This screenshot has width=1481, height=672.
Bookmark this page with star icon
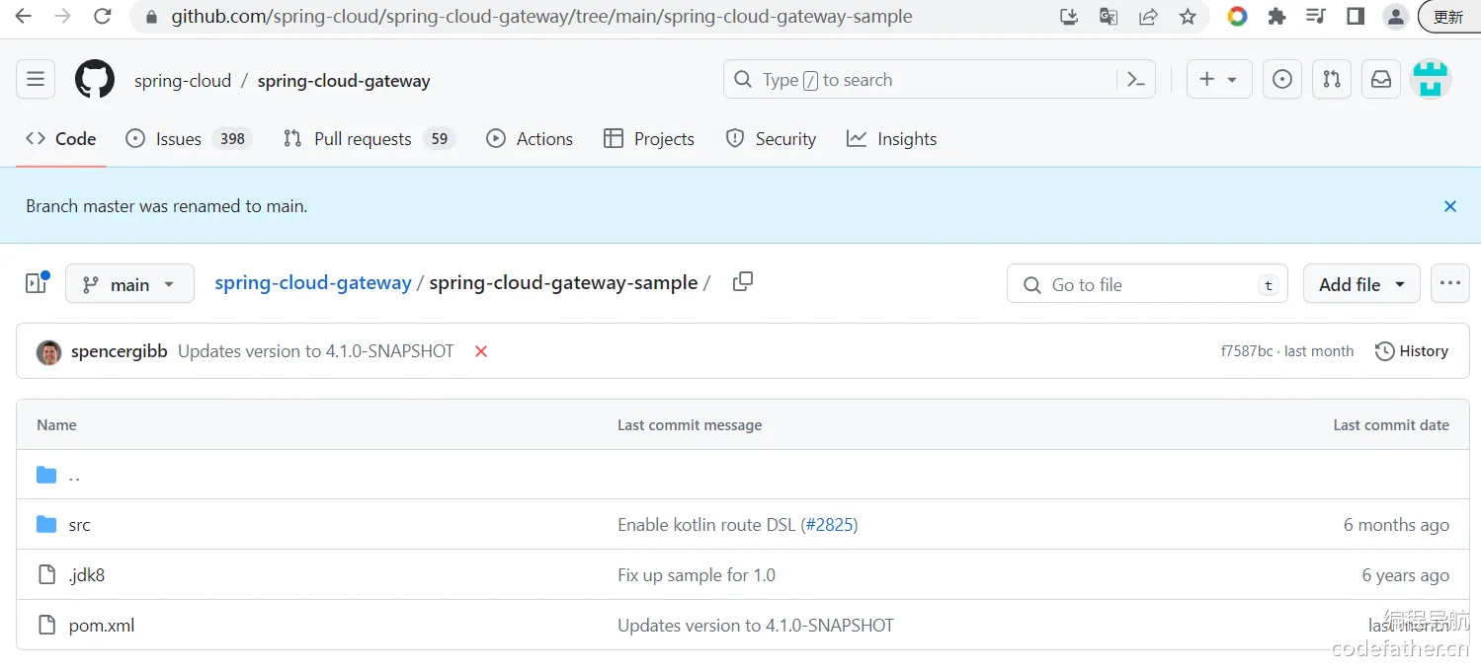click(1188, 17)
